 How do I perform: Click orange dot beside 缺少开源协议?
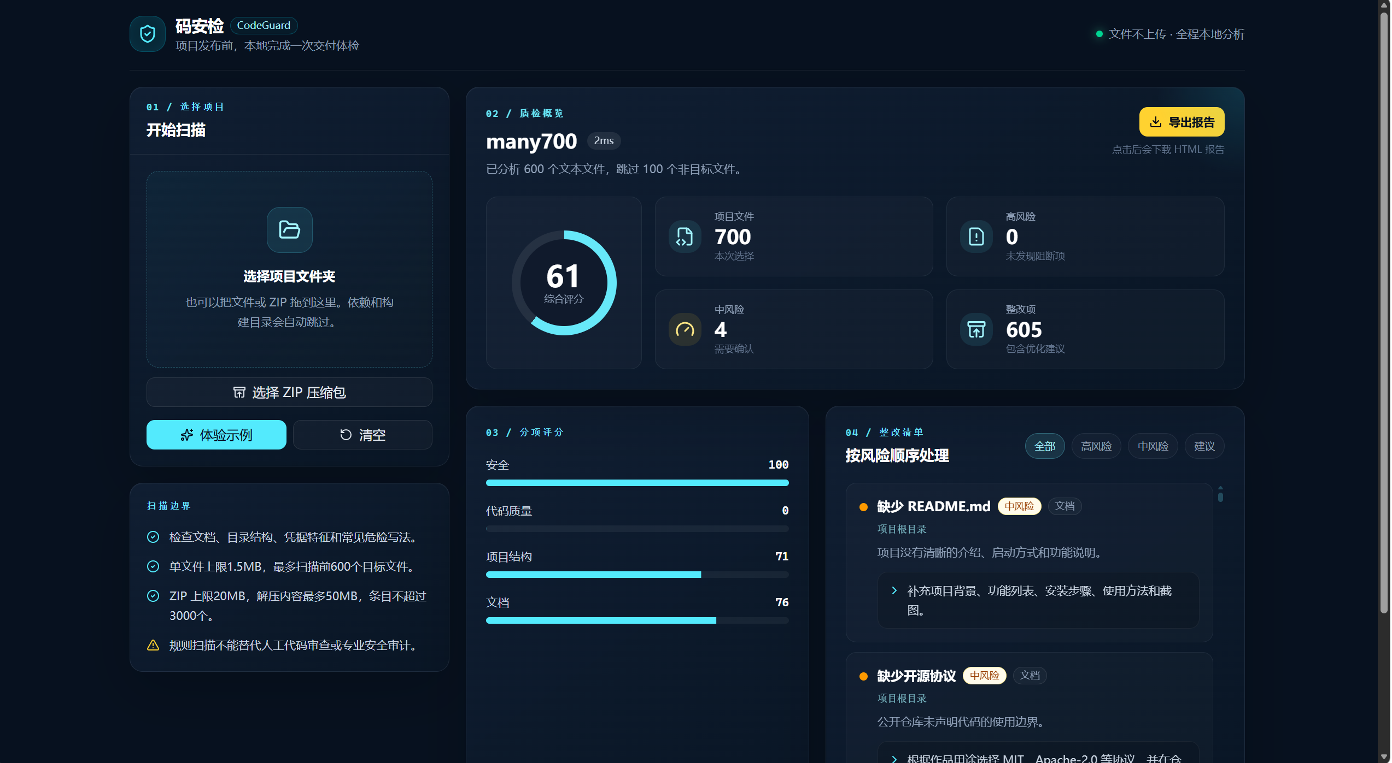coord(863,676)
